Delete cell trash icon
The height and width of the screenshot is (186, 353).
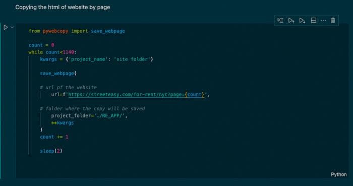333,21
